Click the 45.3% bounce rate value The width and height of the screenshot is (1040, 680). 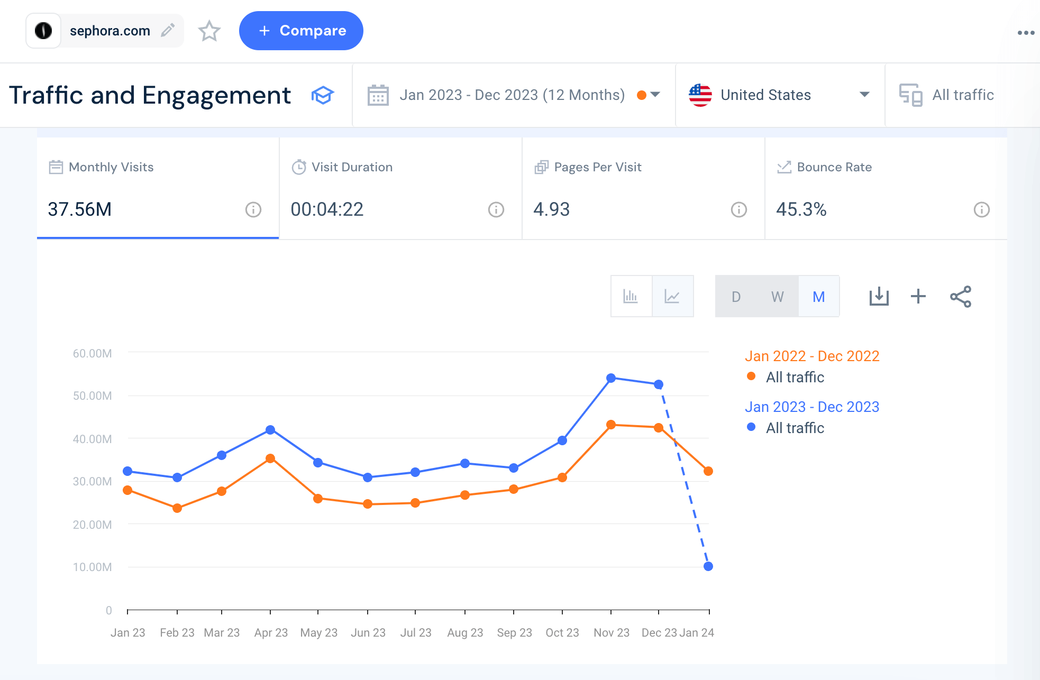801,209
